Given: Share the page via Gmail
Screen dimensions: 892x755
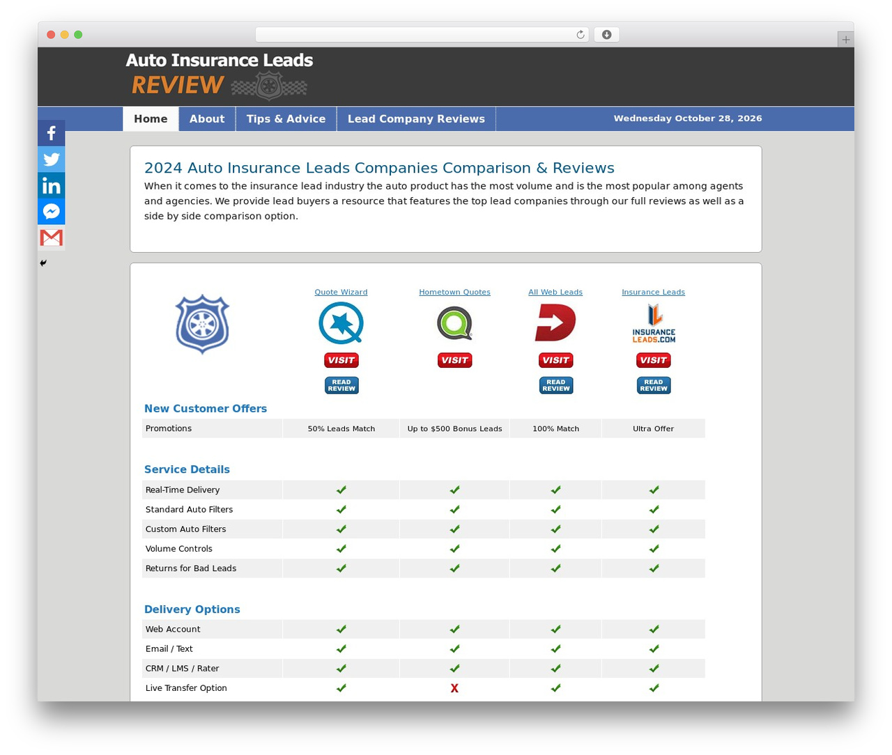Looking at the screenshot, I should [51, 238].
